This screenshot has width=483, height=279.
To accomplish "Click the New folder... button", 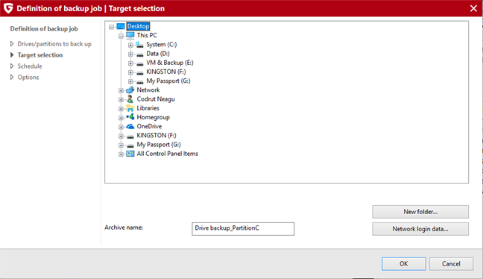I will click(x=420, y=212).
